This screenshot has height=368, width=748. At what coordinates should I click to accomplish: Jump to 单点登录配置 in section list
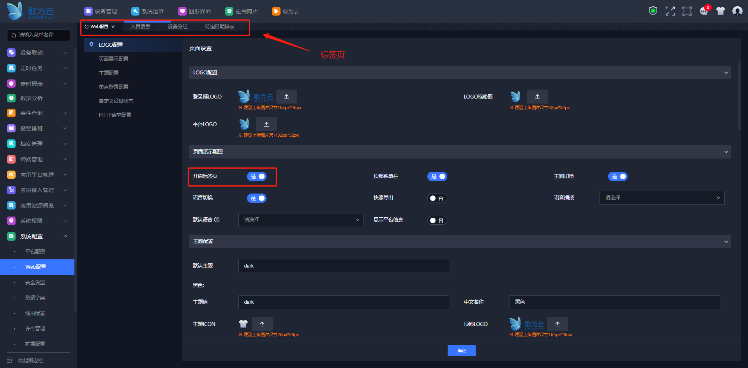click(114, 87)
